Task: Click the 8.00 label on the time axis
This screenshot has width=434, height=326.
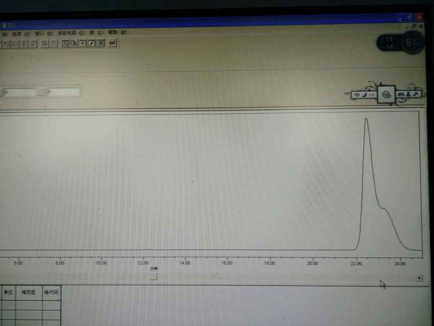Action: (59, 263)
